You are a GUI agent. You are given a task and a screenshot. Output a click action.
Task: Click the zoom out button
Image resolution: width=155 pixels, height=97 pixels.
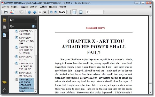pos(51,12)
